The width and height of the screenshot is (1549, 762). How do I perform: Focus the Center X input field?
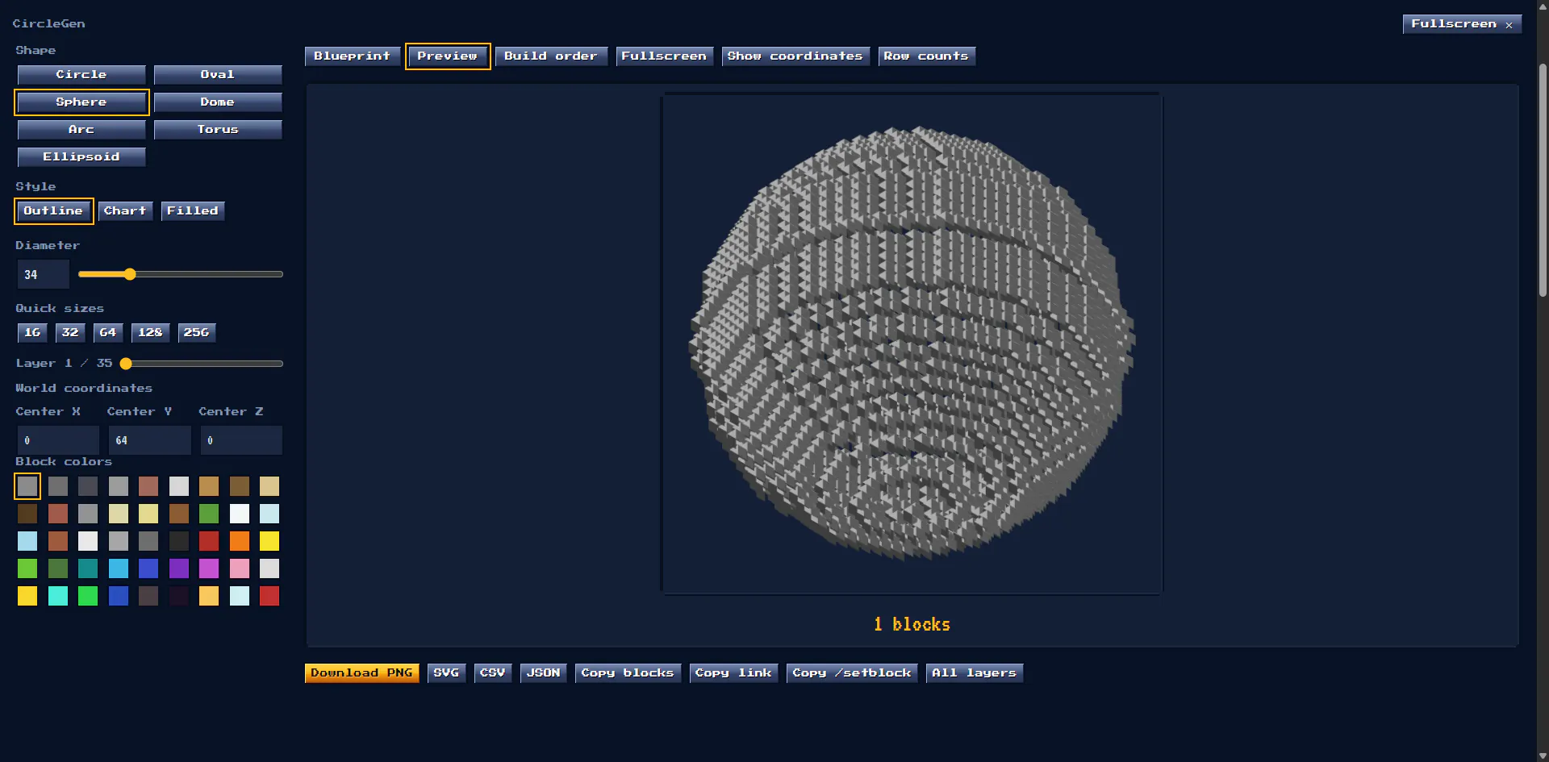point(58,440)
